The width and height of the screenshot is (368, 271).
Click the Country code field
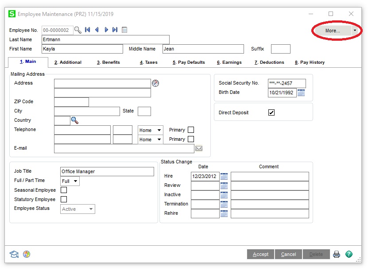[62, 120]
